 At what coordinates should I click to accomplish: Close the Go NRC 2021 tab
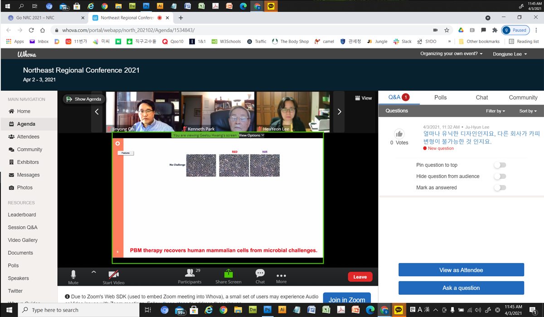pos(83,18)
